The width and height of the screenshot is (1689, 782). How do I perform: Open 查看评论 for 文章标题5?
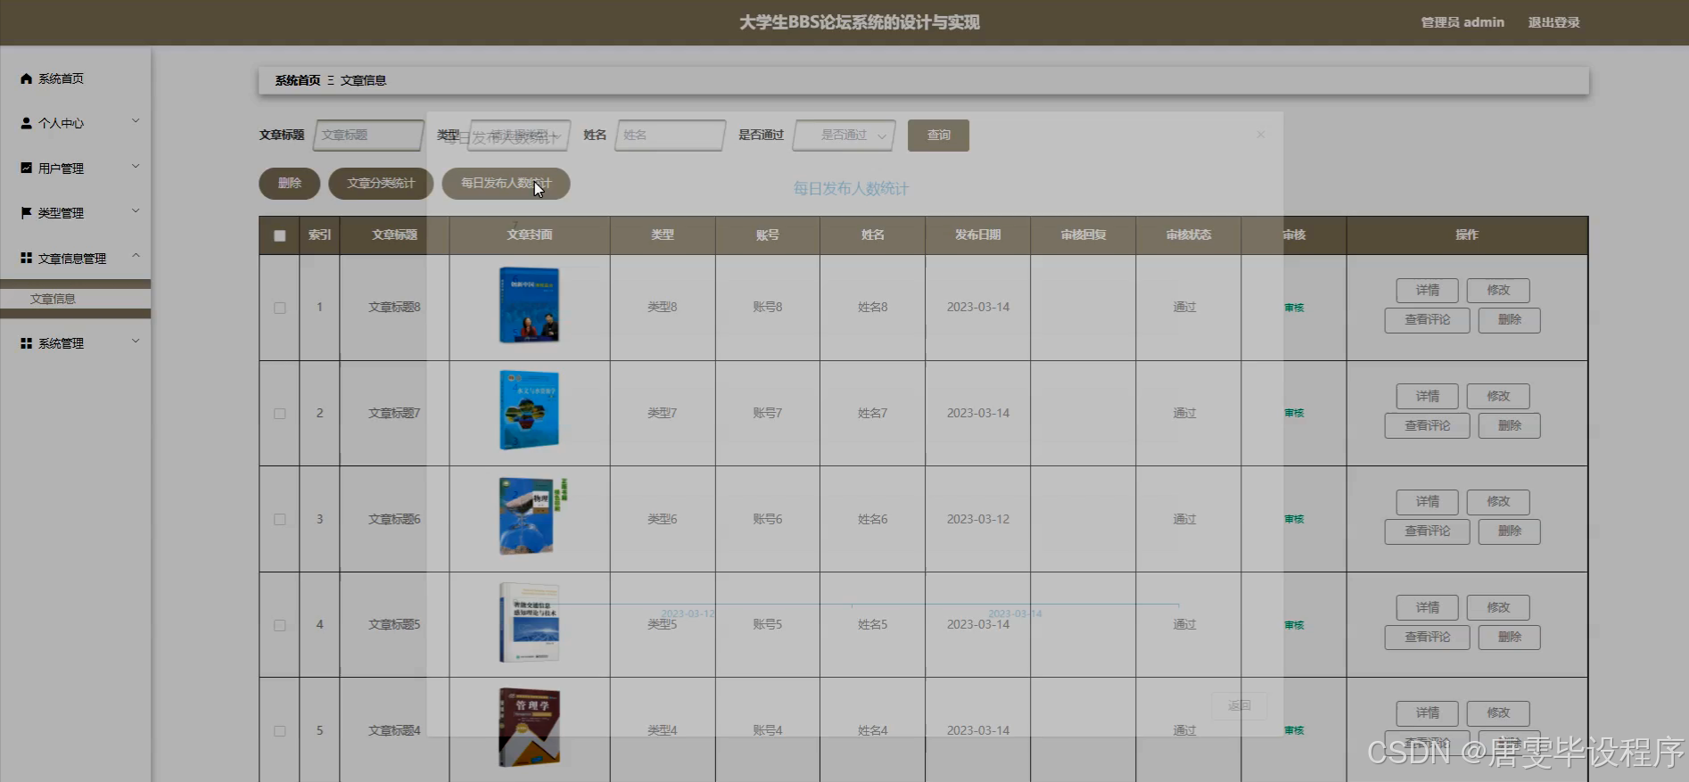point(1428,638)
